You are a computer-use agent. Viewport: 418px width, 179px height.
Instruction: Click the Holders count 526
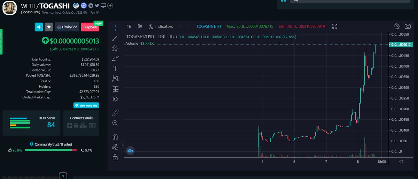click(96, 86)
